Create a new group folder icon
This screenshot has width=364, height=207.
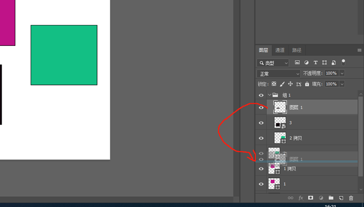(331, 198)
